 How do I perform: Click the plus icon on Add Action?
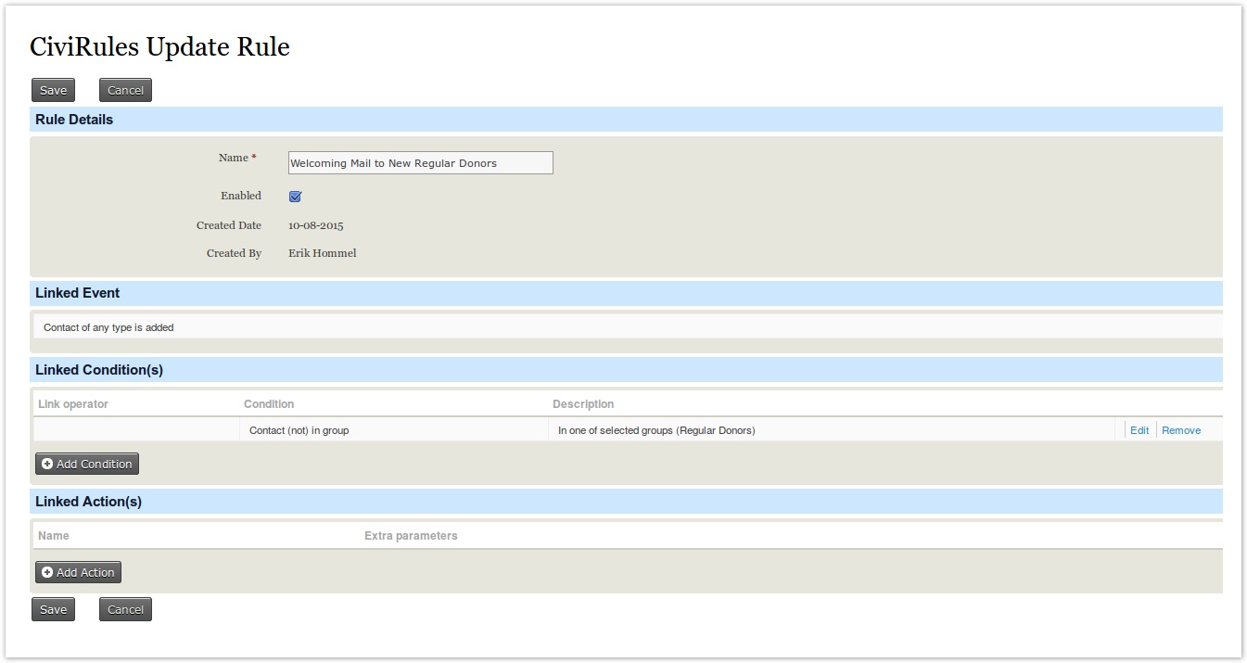click(47, 572)
